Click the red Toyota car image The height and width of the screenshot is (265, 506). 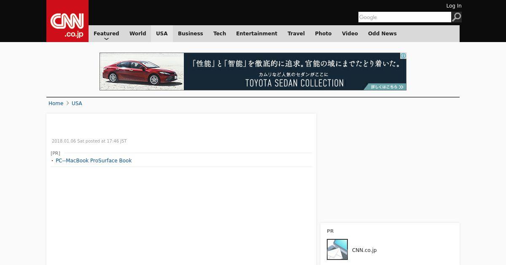point(142,72)
